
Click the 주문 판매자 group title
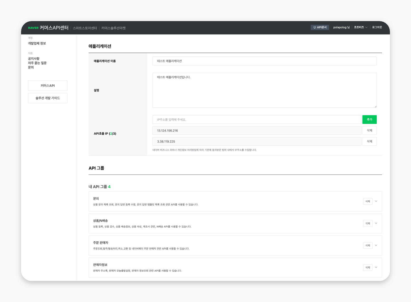101,243
